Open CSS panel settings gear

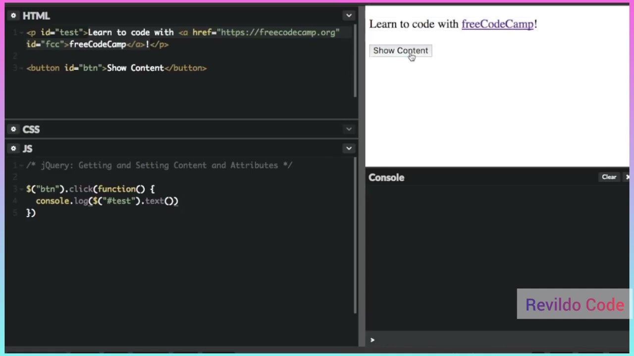point(13,129)
